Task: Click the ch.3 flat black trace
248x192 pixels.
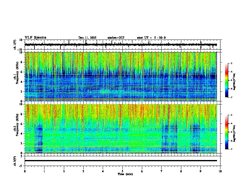Action: pyautogui.click(x=121, y=161)
